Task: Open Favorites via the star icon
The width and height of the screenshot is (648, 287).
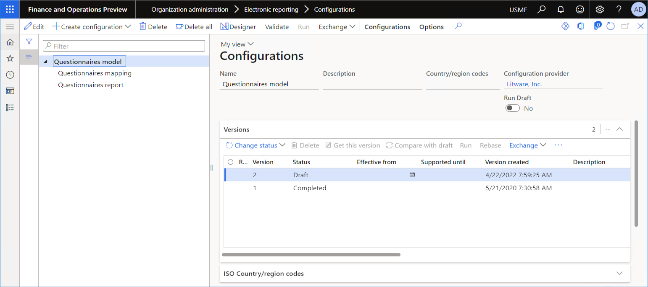Action: click(9, 58)
